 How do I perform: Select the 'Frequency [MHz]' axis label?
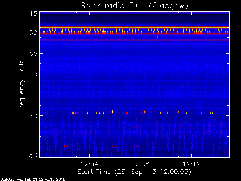click(x=21, y=84)
